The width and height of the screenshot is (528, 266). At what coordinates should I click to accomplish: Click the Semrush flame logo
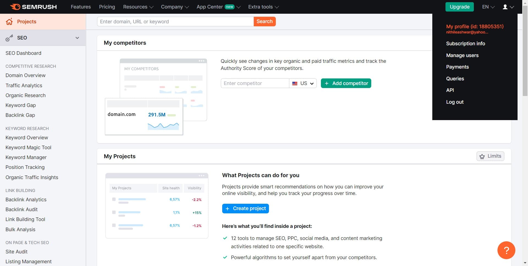click(15, 7)
